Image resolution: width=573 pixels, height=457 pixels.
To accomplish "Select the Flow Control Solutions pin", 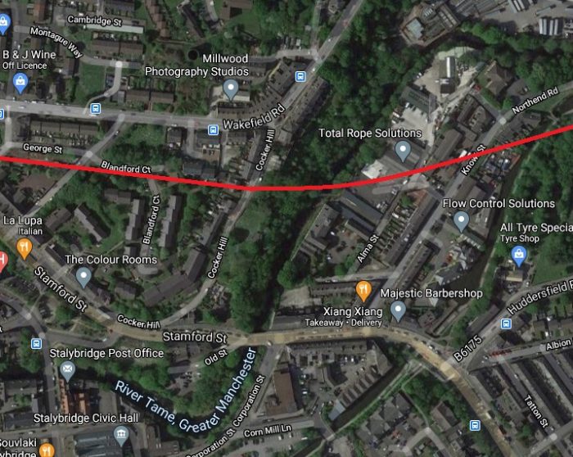I will tap(461, 221).
